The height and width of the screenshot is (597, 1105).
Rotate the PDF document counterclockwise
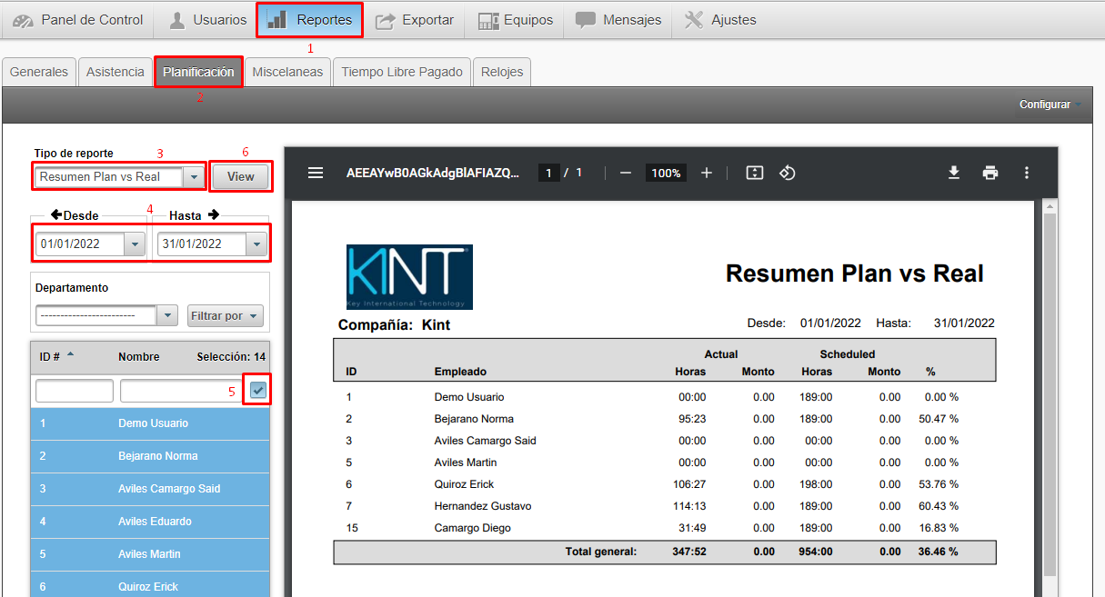[x=788, y=173]
